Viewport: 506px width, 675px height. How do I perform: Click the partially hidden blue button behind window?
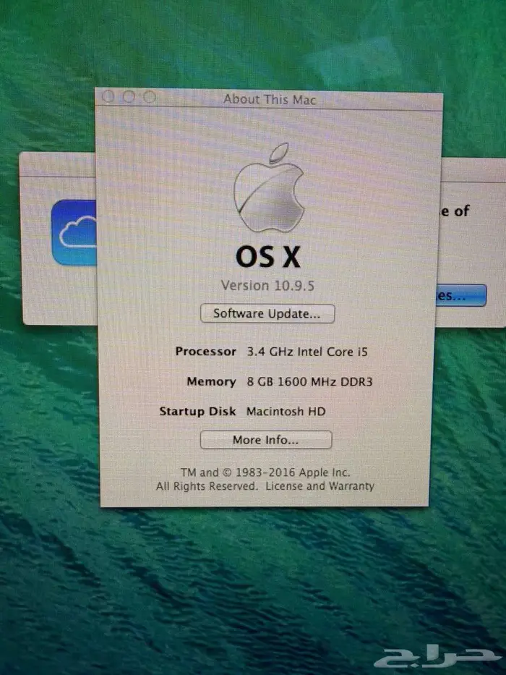[x=460, y=295]
